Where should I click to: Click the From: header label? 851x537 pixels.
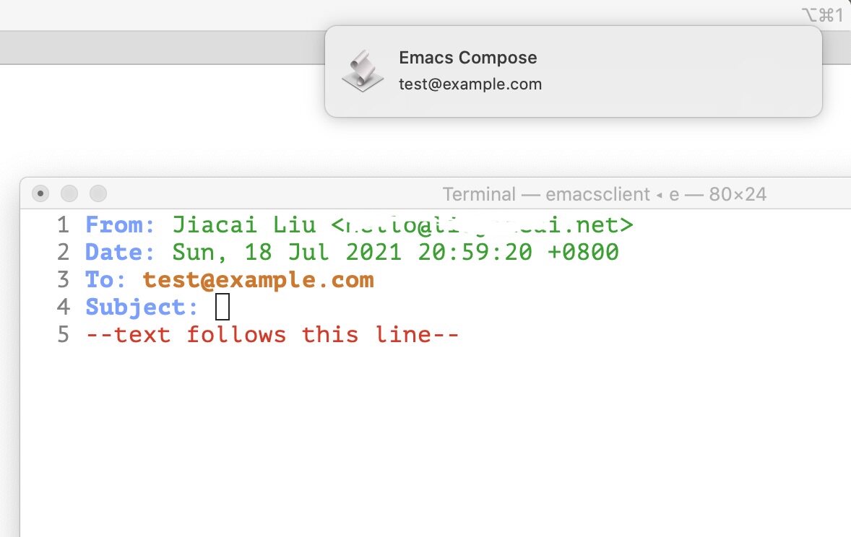click(x=121, y=225)
